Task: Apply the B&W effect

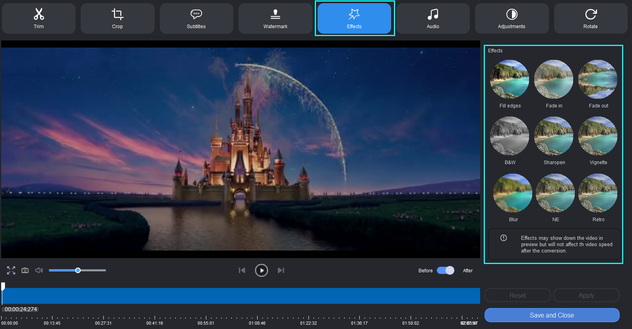Action: pyautogui.click(x=510, y=136)
